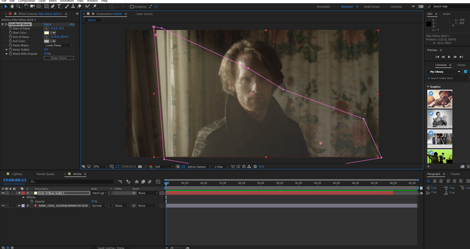Viewport: 470px width, 249px height.
Task: Click the Start Color swatch
Action: point(46,33)
